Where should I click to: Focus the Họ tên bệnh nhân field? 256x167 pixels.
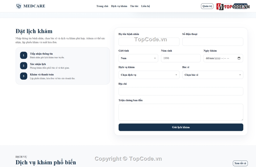point(149,42)
